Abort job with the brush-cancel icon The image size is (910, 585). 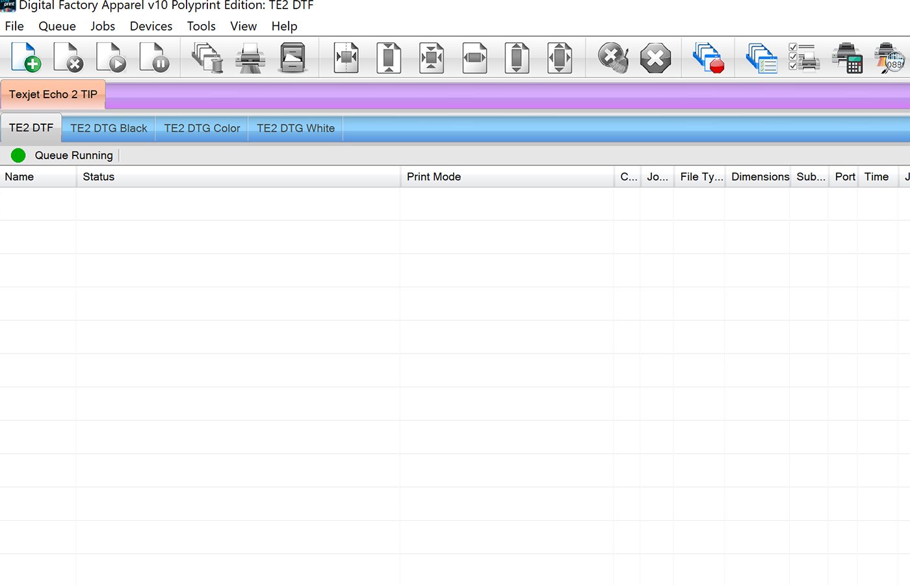click(x=612, y=57)
